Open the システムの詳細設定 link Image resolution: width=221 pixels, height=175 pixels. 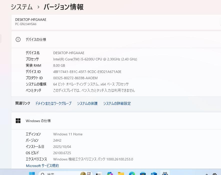[117, 103]
